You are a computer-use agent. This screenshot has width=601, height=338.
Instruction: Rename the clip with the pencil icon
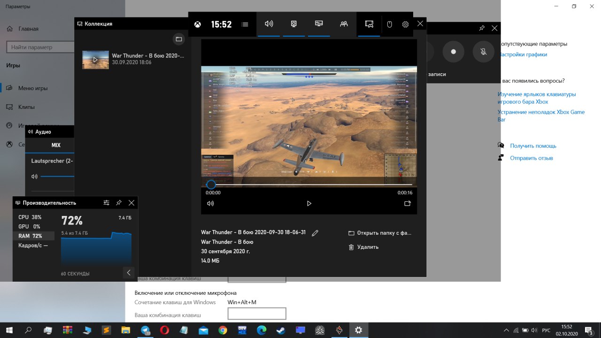(x=315, y=233)
